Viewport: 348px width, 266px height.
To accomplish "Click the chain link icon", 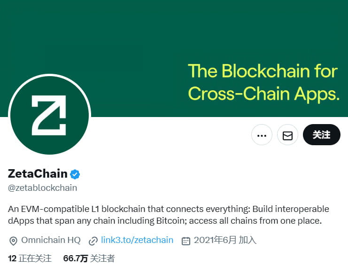I will click(x=93, y=241).
